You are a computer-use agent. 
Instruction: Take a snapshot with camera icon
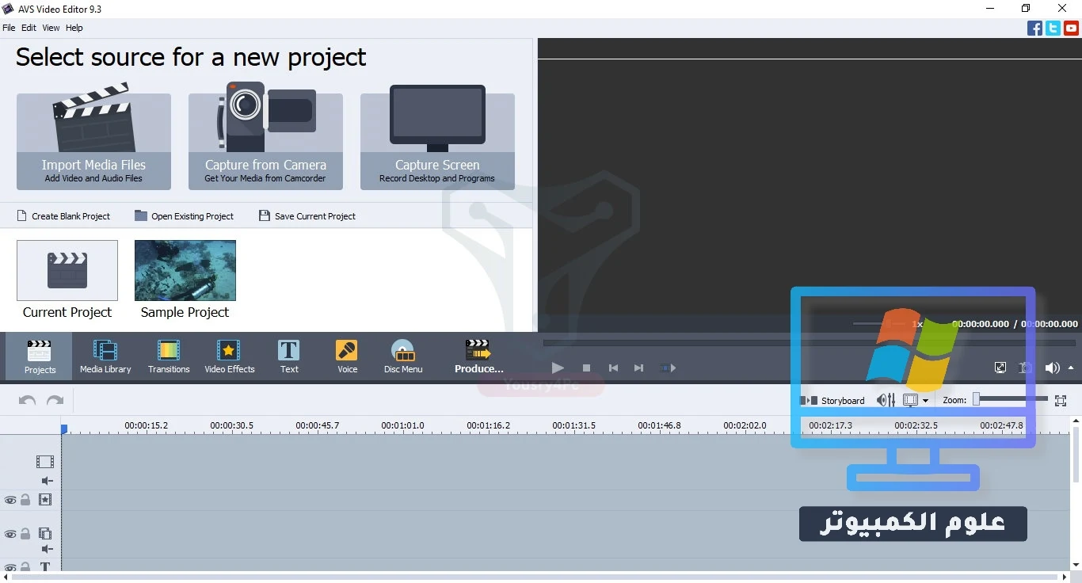click(1026, 368)
